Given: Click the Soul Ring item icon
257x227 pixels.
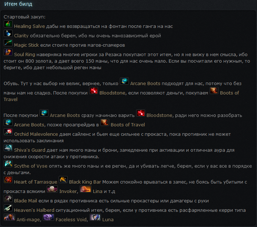Looking at the screenshot, I should pos(8,52).
